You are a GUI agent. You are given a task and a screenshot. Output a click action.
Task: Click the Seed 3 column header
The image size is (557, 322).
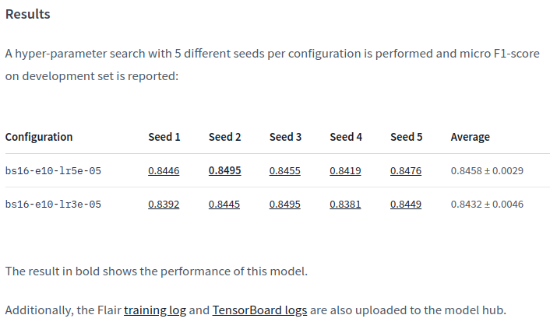(286, 137)
